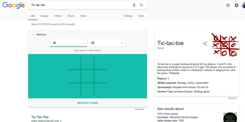Open search Settings

coord(128,16)
